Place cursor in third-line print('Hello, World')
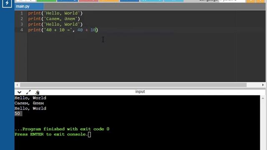The width and height of the screenshot is (267, 150). click(55, 24)
